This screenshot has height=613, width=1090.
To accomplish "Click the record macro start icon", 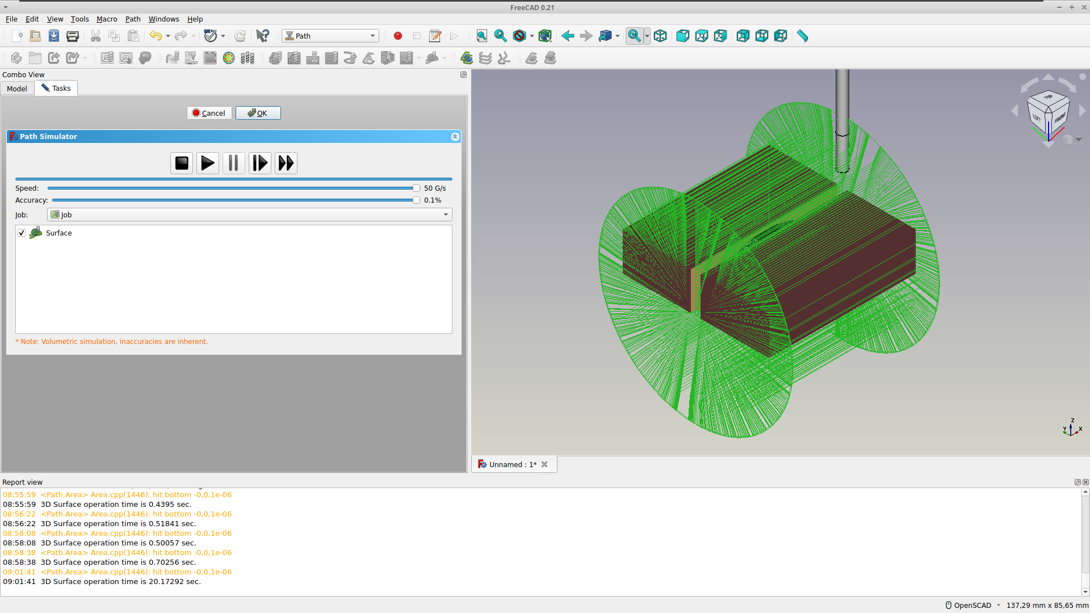I will point(397,35).
